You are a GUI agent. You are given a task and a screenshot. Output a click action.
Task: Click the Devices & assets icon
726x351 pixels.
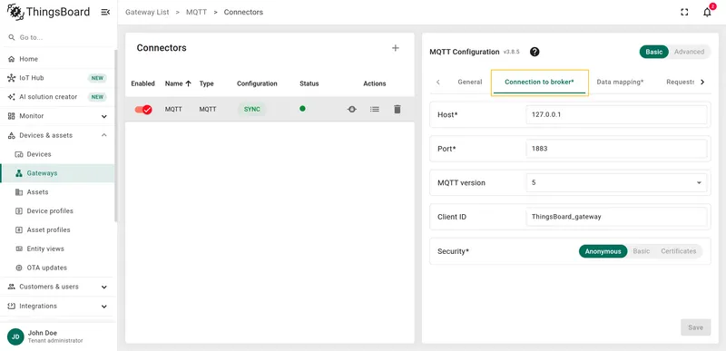pos(12,135)
